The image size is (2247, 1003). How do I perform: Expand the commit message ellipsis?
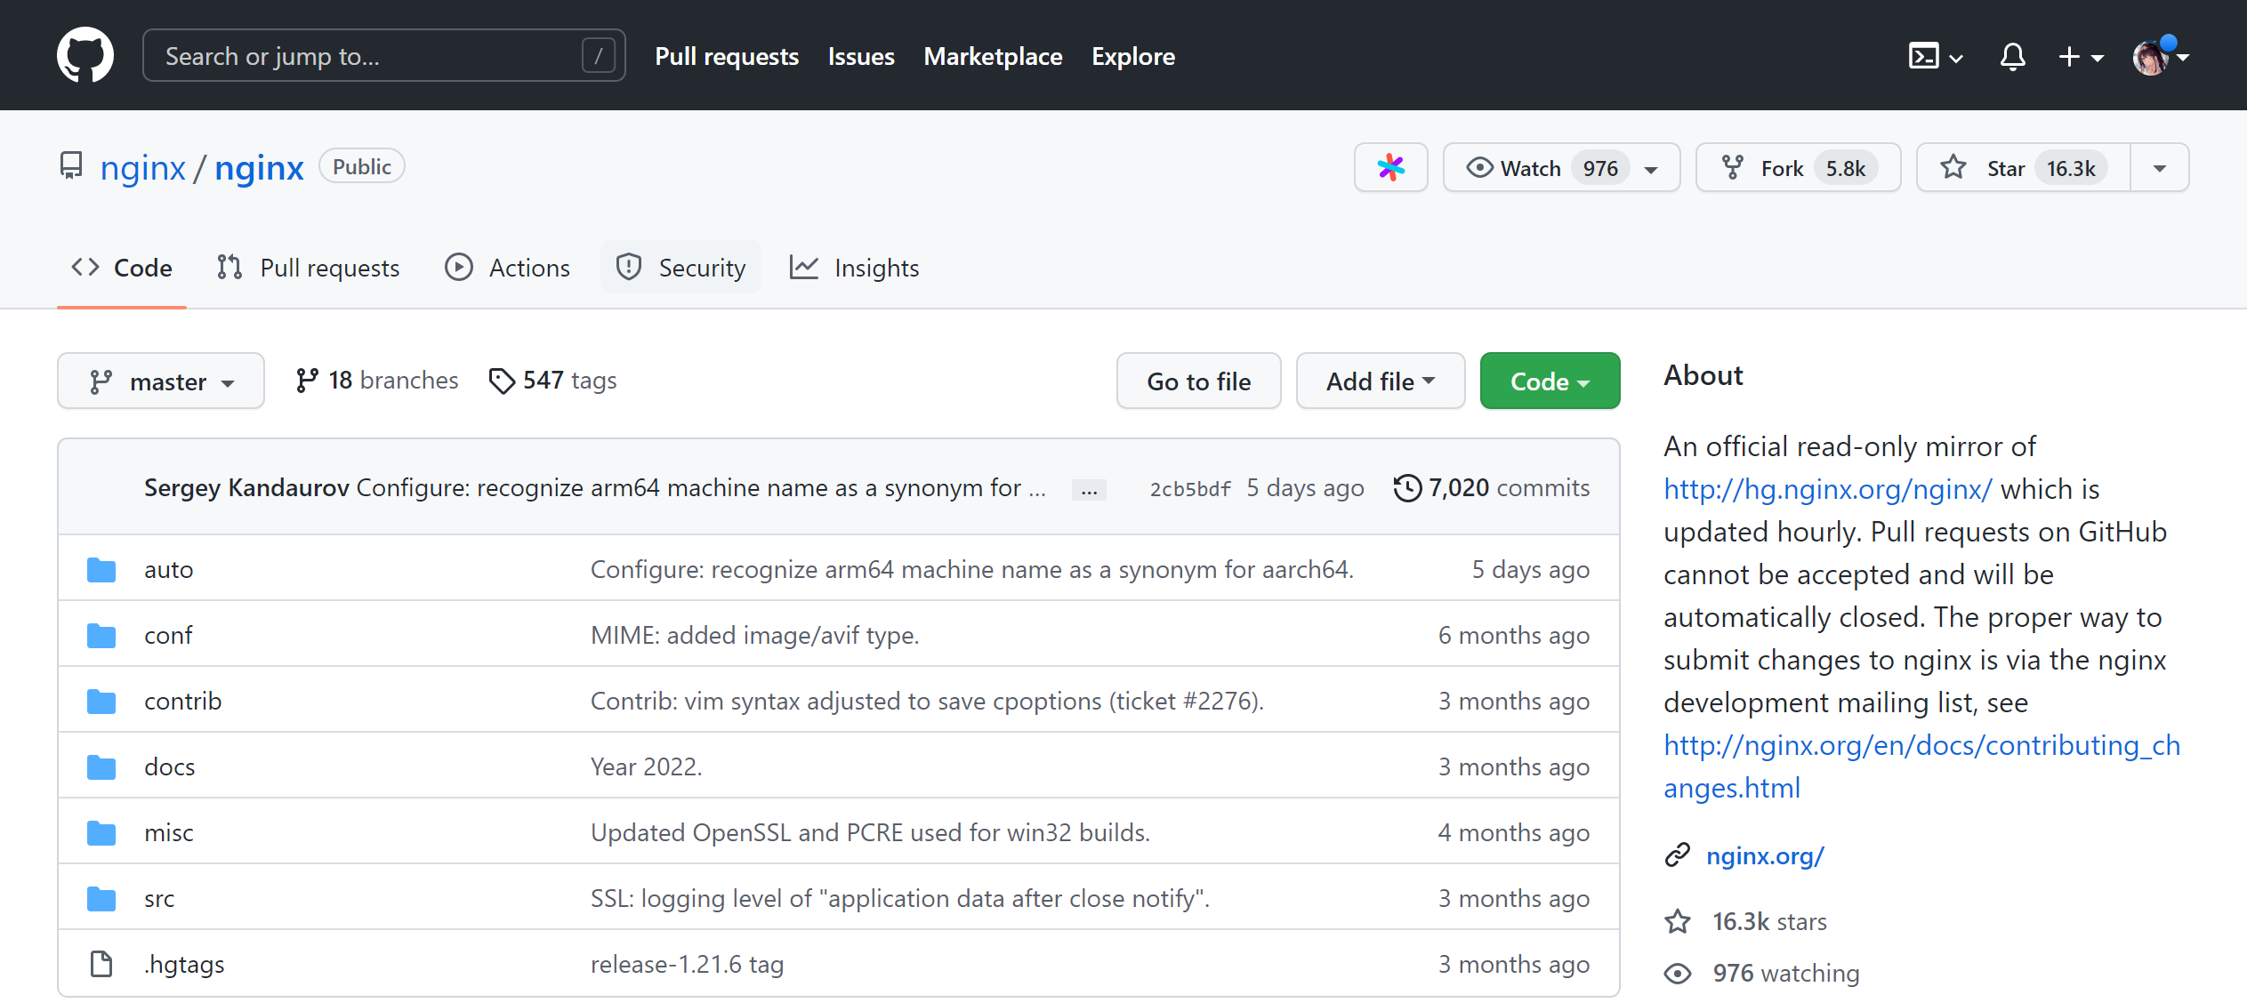pyautogui.click(x=1089, y=489)
